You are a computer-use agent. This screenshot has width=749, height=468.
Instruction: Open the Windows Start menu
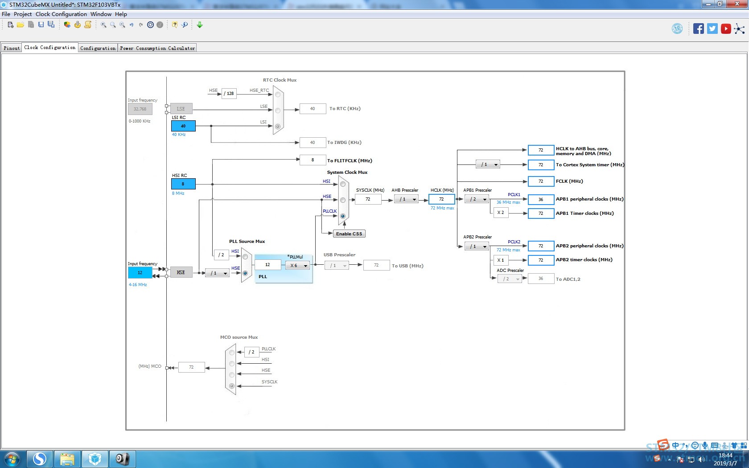point(12,459)
